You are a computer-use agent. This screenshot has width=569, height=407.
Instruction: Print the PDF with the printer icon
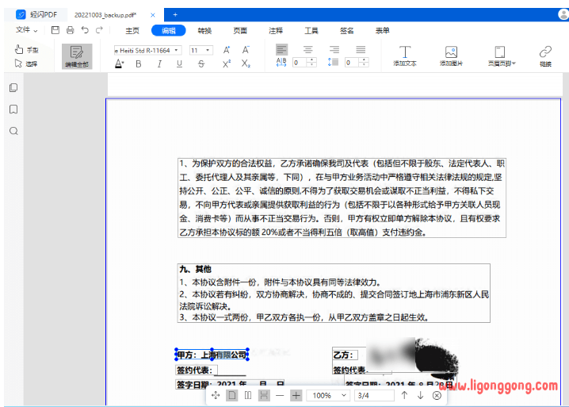(x=70, y=30)
